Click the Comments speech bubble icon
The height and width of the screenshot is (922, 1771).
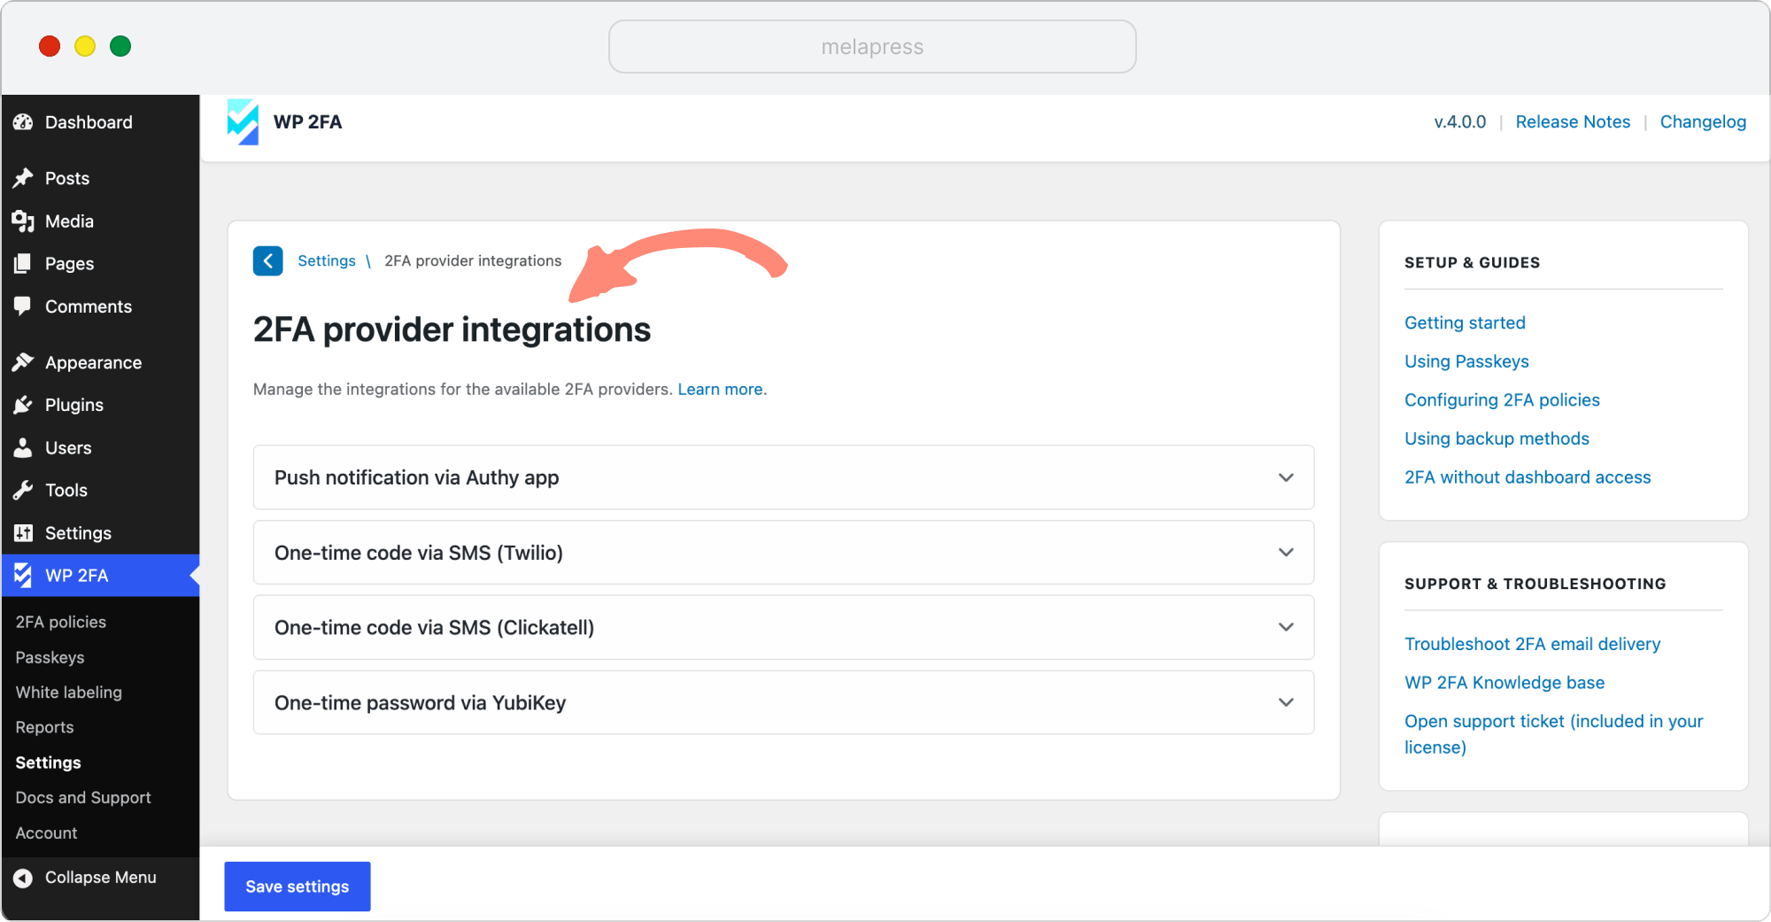tap(23, 306)
